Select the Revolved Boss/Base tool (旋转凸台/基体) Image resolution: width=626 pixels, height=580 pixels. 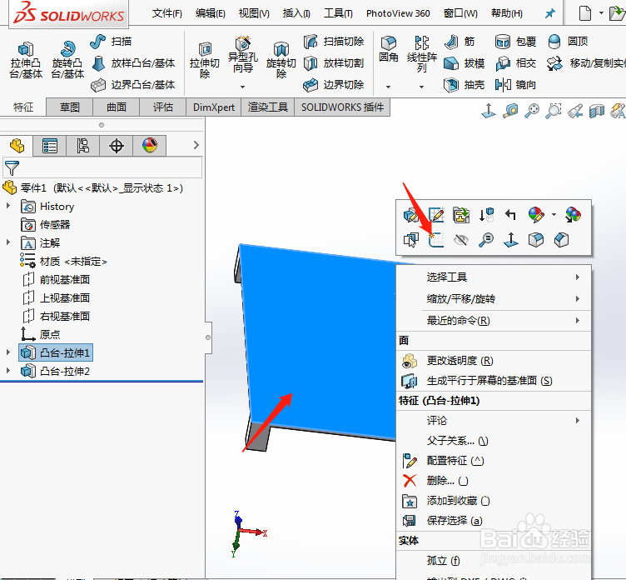point(67,60)
